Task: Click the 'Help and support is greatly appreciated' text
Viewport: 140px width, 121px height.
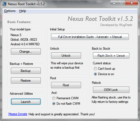Action: [x=62, y=114]
